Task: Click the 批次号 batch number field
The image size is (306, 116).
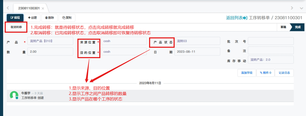Action: pyautogui.click(x=271, y=41)
